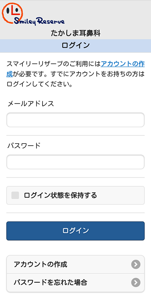Toggle keep-login via ログイン状態を保持する label text

[60, 195]
